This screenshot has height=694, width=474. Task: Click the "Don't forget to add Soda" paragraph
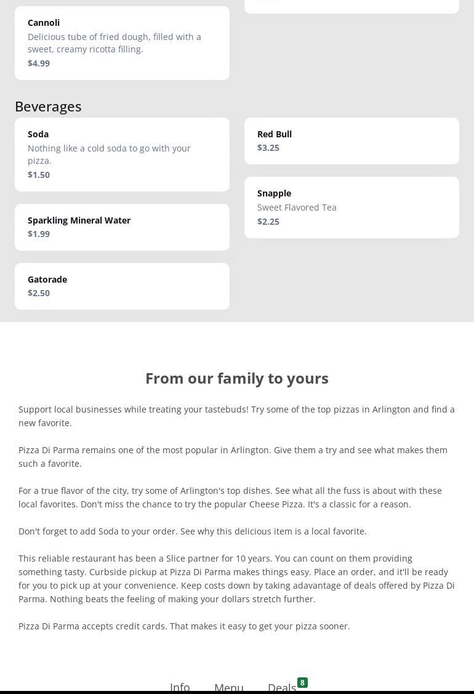[192, 531]
